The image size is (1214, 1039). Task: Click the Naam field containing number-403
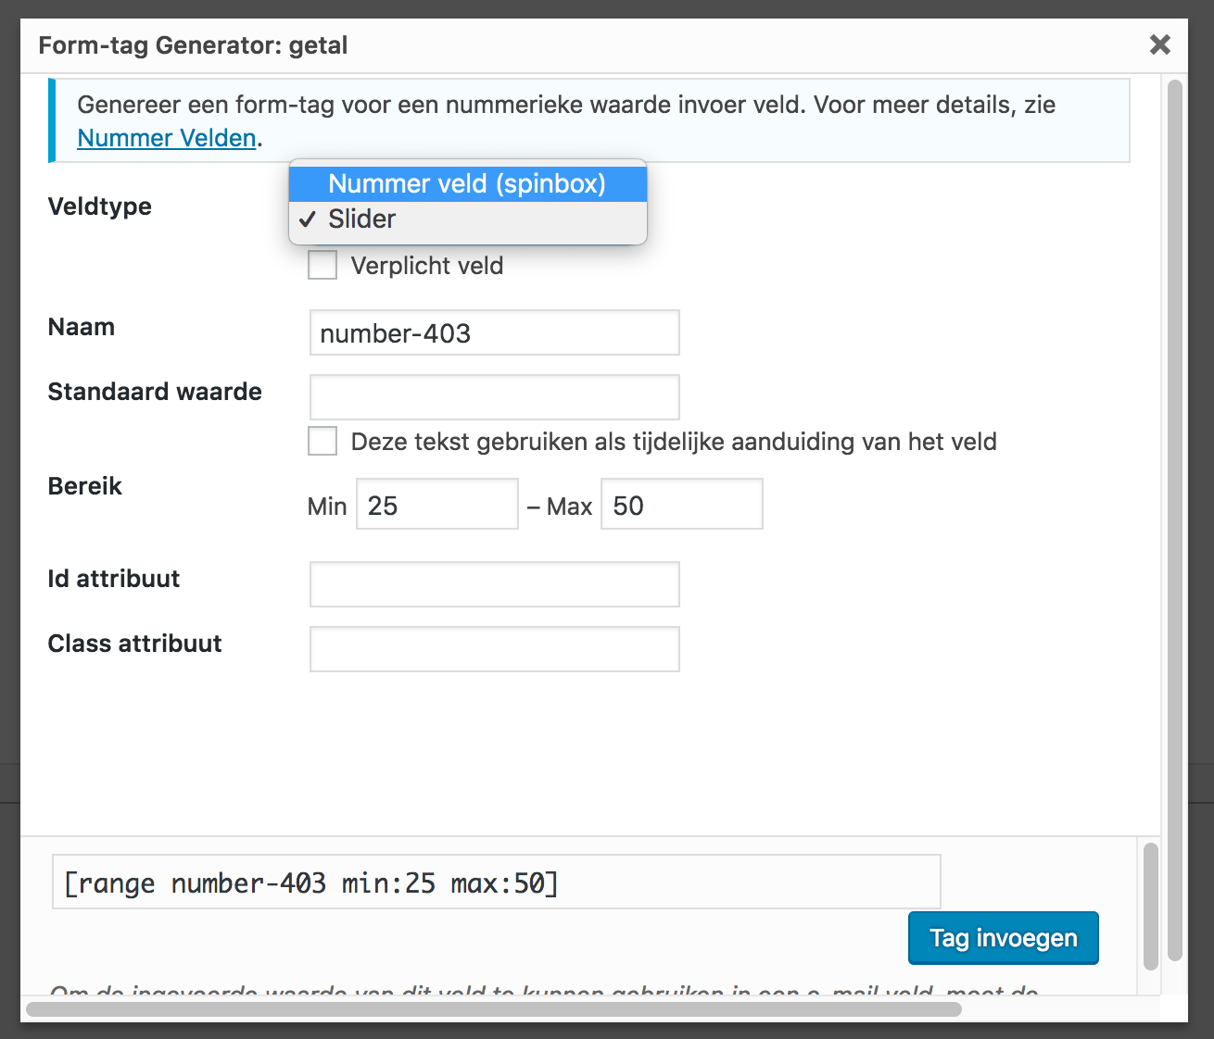494,333
